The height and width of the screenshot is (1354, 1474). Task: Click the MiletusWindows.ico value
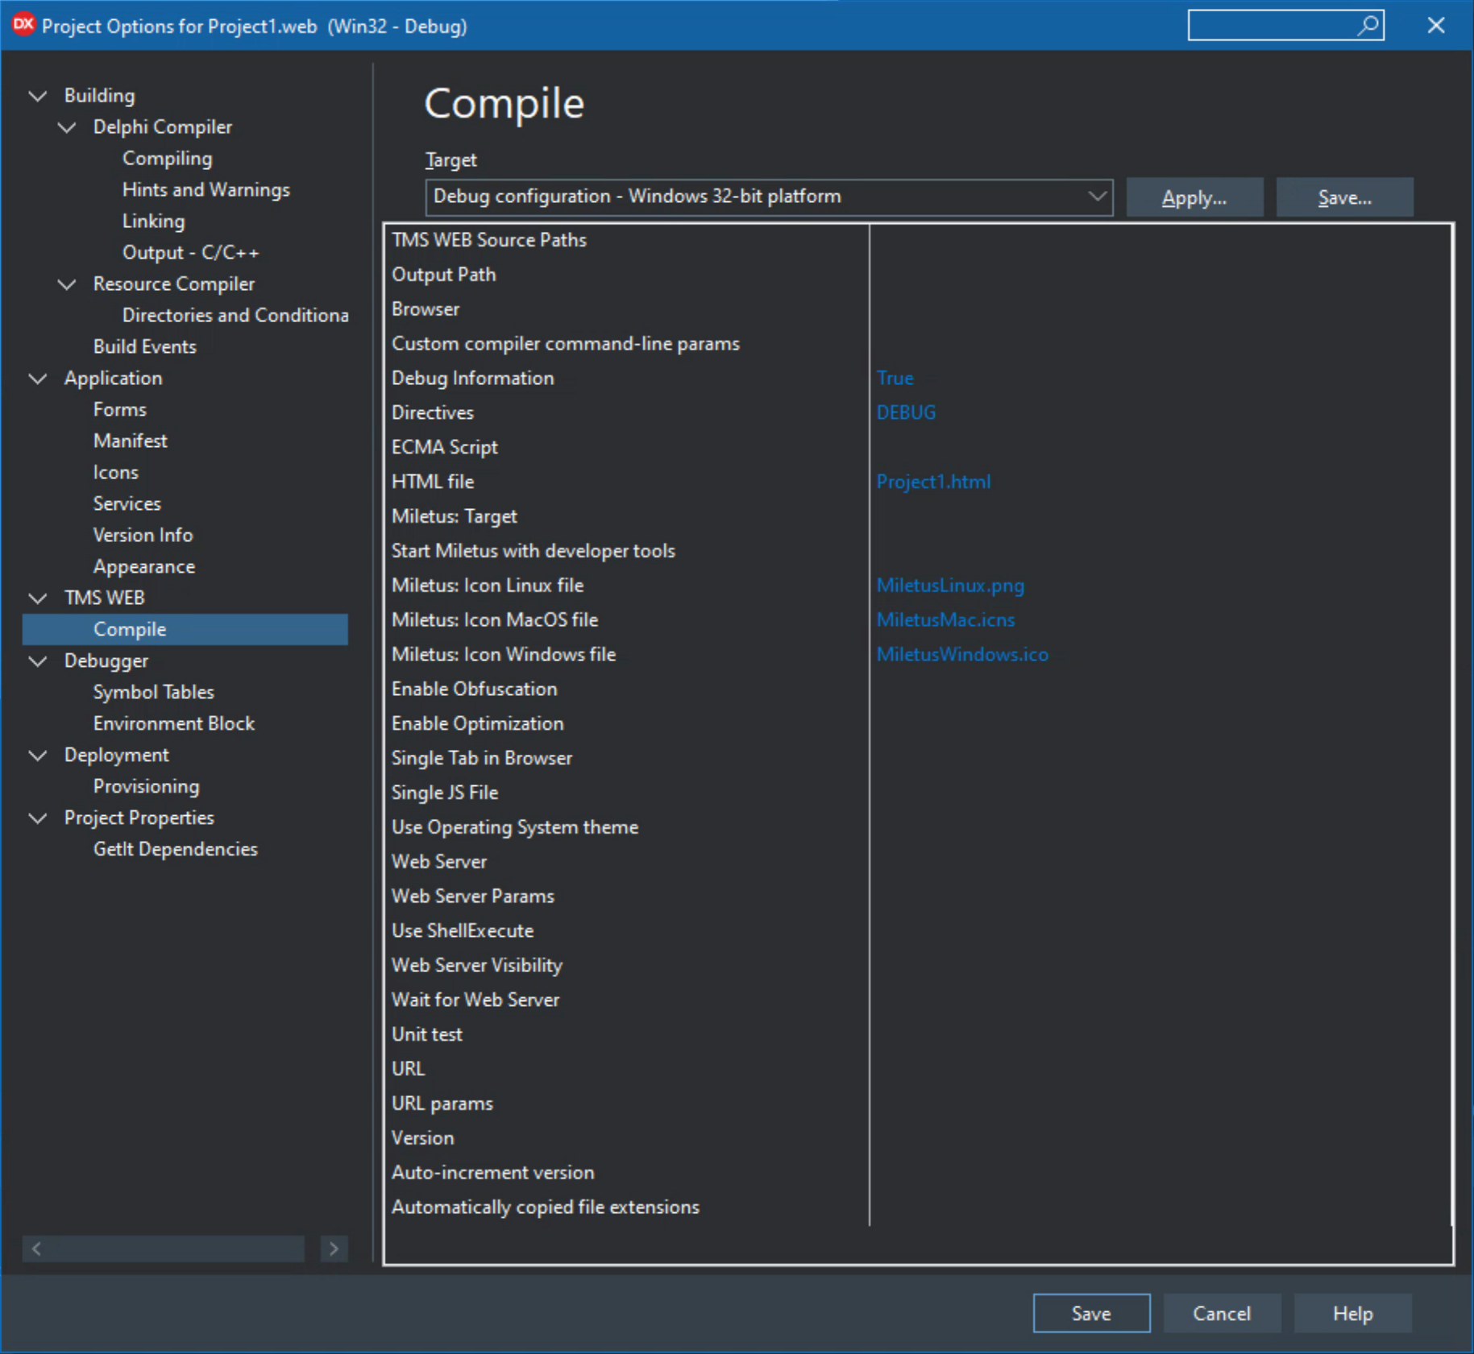(963, 656)
